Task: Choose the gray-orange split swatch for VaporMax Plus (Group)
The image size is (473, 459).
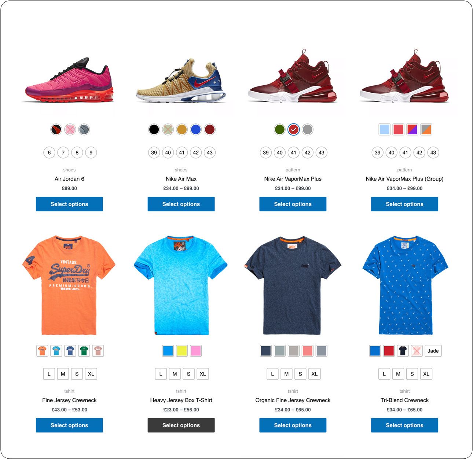Action: (x=426, y=129)
